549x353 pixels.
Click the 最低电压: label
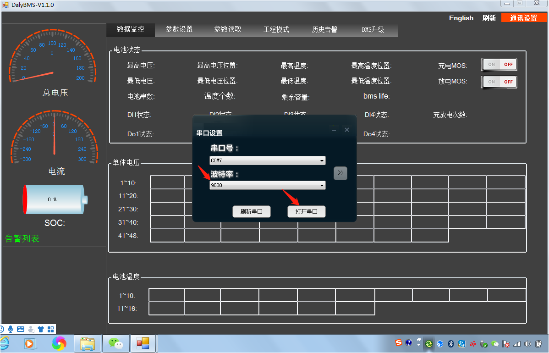[x=141, y=81]
